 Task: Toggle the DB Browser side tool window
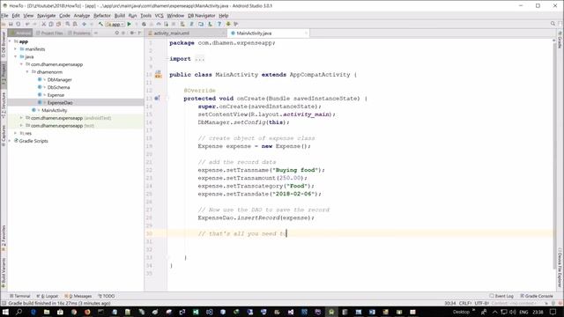point(4,45)
